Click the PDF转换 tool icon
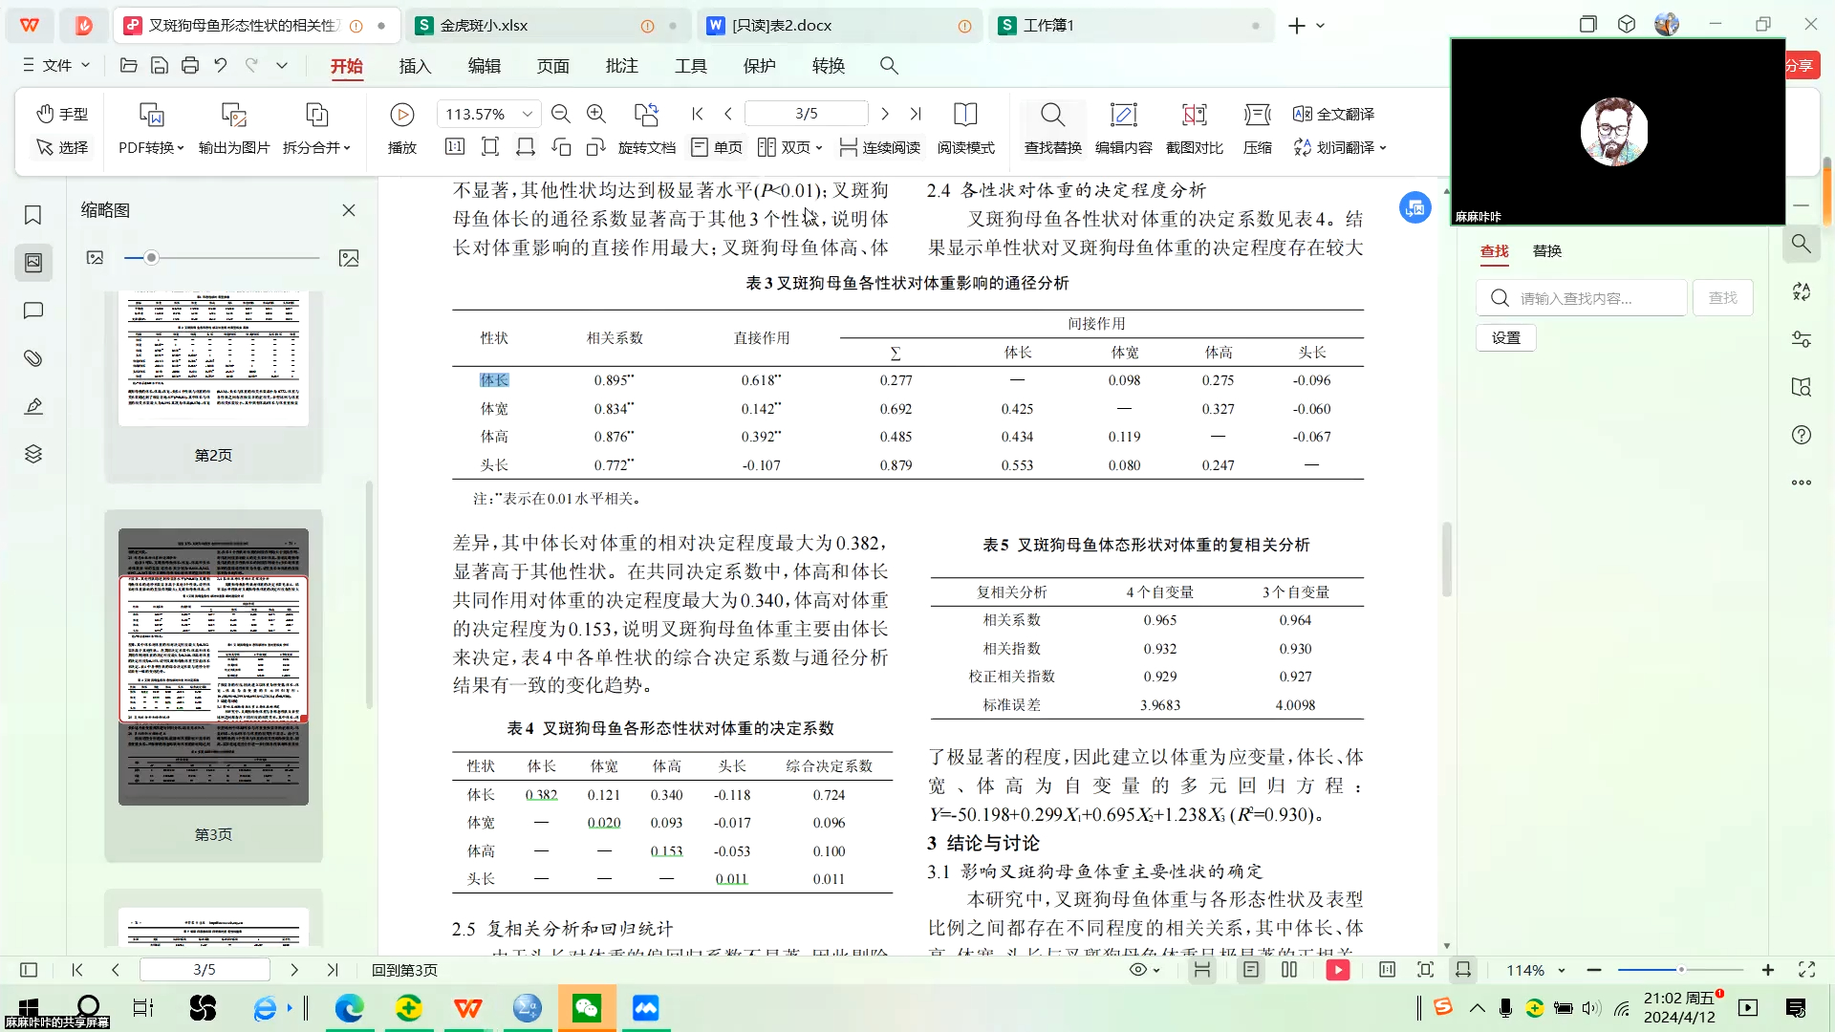Viewport: 1835px width, 1032px height. [x=150, y=114]
